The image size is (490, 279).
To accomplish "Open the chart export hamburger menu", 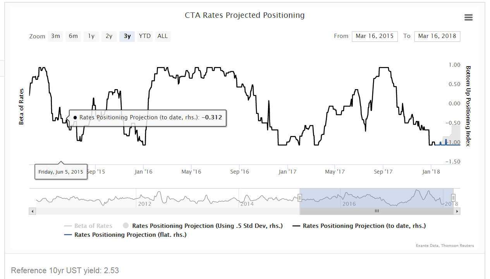I will (x=468, y=17).
